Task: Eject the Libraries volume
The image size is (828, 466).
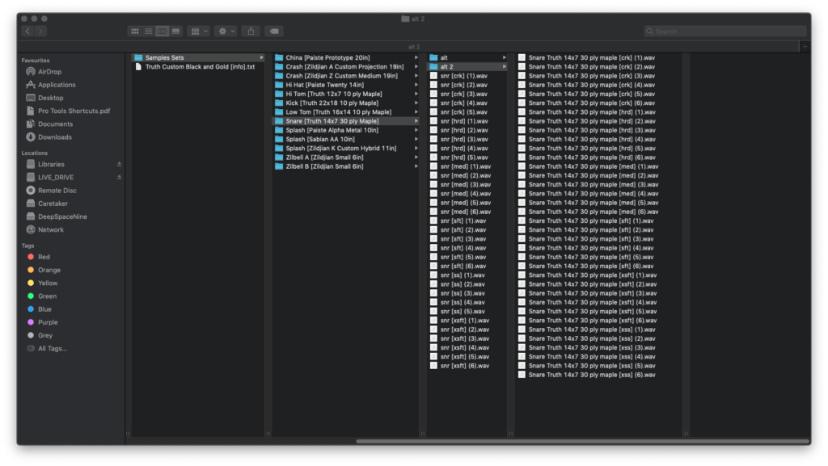Action: pos(119,164)
